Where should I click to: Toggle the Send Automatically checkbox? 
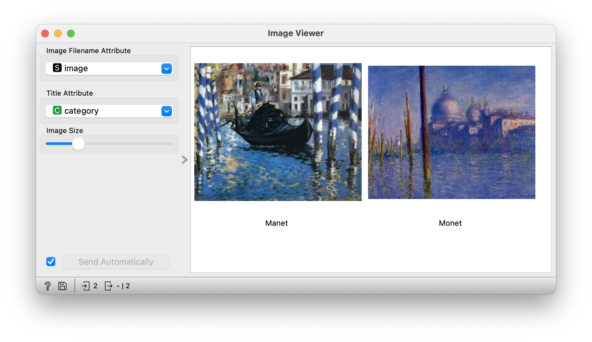pyautogui.click(x=51, y=261)
